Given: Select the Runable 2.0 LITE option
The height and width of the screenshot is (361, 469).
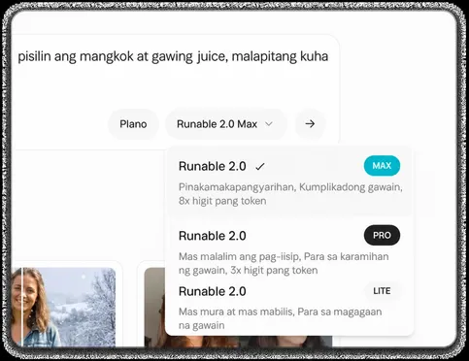Looking at the screenshot, I should (x=289, y=308).
